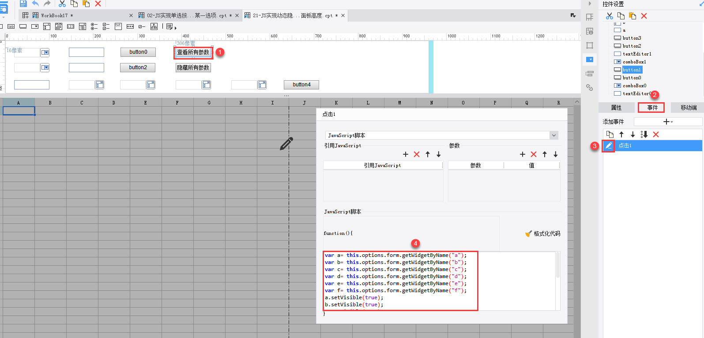Copy the selected event in events list
Image resolution: width=704 pixels, height=338 pixels.
(610, 134)
